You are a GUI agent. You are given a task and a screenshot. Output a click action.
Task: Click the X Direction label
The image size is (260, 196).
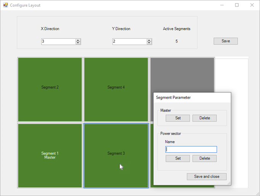(50, 29)
